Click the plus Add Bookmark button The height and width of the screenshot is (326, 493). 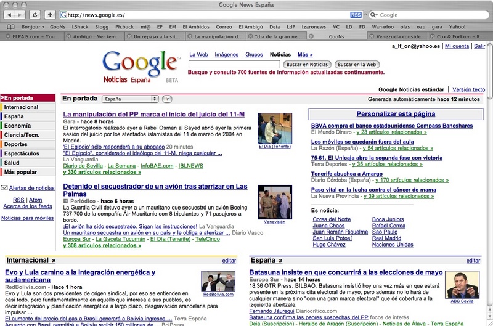pyautogui.click(x=50, y=15)
